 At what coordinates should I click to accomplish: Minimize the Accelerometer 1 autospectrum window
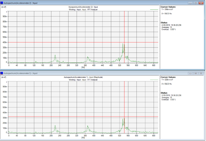(x=191, y=73)
